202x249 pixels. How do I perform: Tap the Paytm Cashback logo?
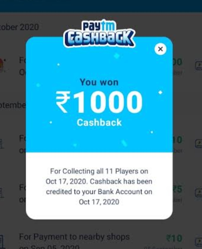pos(100,34)
